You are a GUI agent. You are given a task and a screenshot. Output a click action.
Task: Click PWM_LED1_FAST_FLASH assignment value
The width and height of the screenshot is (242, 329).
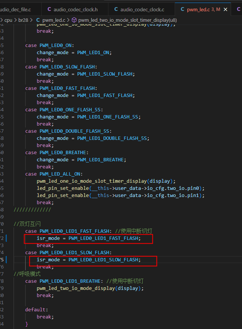click(105, 95)
